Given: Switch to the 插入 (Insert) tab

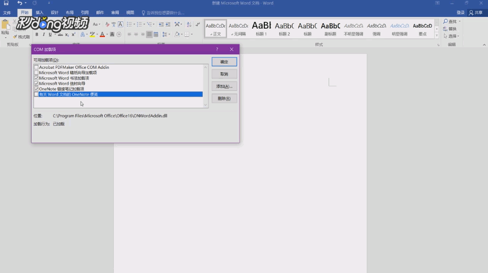Looking at the screenshot, I should (39, 13).
